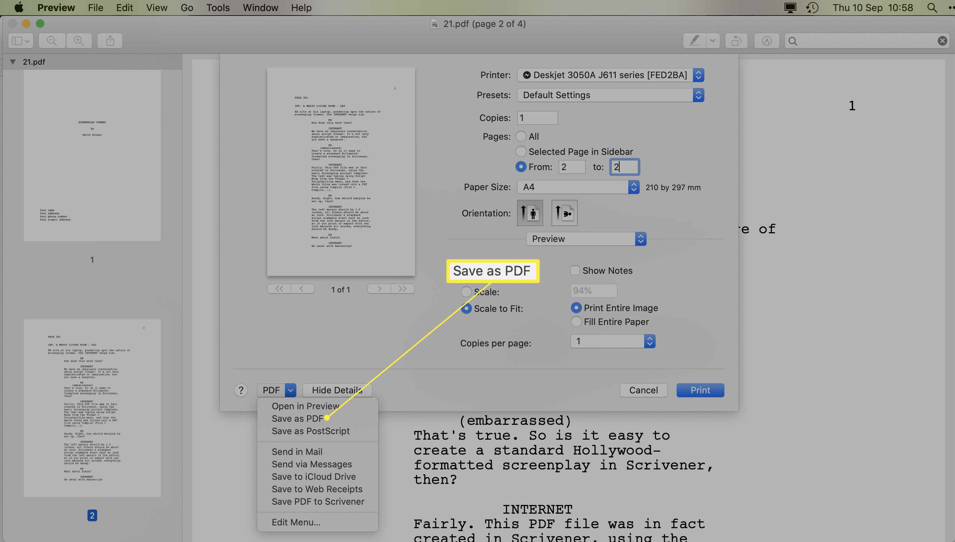The width and height of the screenshot is (955, 542).
Task: Select landscape orientation icon
Action: click(x=564, y=213)
